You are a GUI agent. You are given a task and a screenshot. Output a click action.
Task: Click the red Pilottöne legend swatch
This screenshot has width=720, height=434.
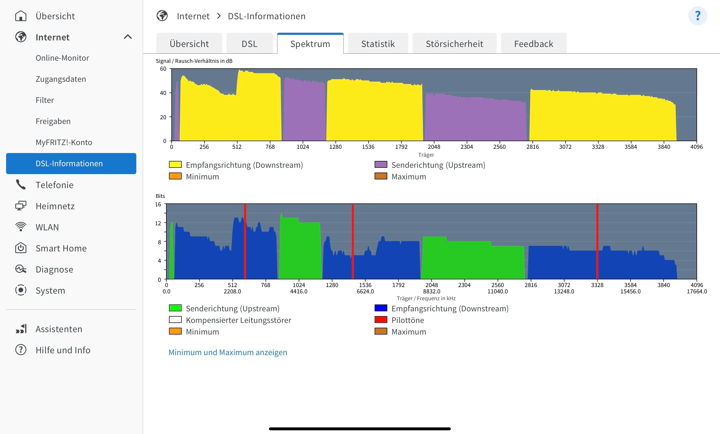point(380,320)
